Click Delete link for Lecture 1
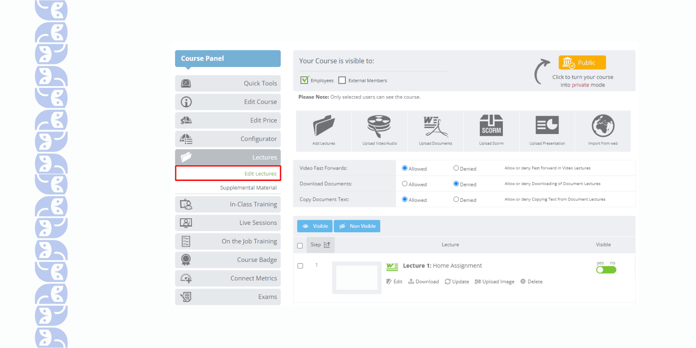This screenshot has width=696, height=348. (x=532, y=281)
